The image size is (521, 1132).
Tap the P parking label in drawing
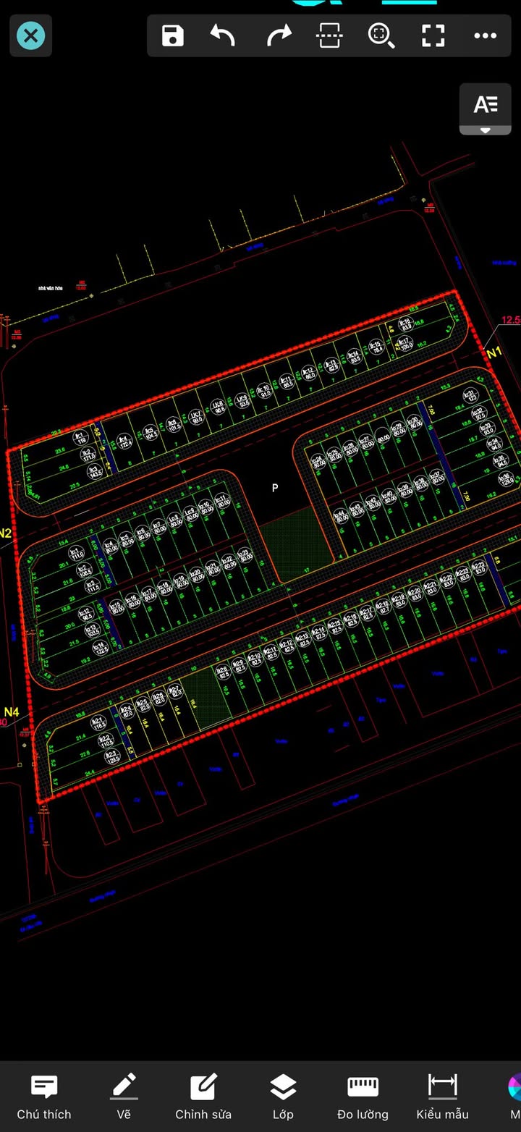click(x=275, y=489)
